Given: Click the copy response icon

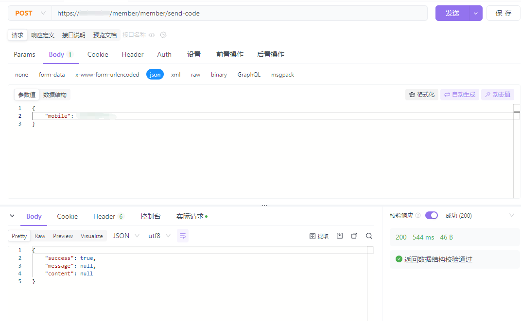Looking at the screenshot, I should [x=354, y=236].
